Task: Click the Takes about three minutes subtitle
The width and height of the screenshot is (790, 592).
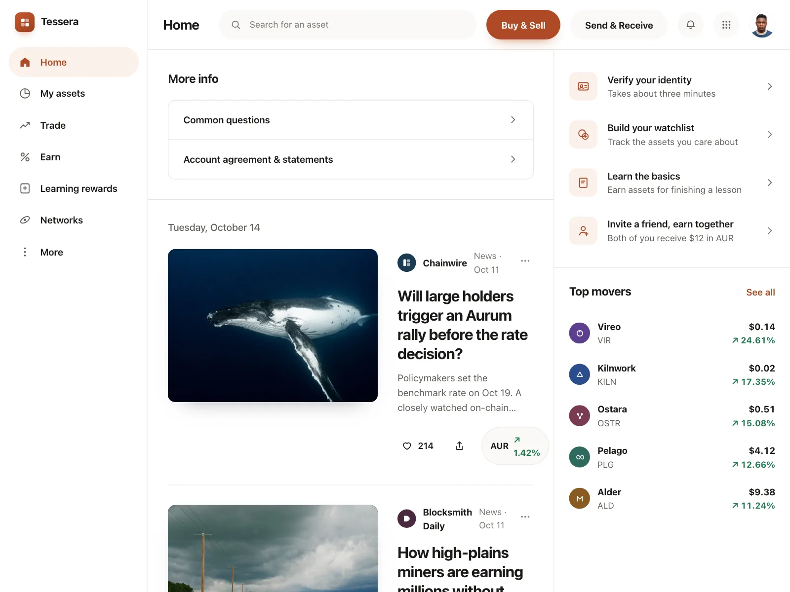Action: (661, 94)
